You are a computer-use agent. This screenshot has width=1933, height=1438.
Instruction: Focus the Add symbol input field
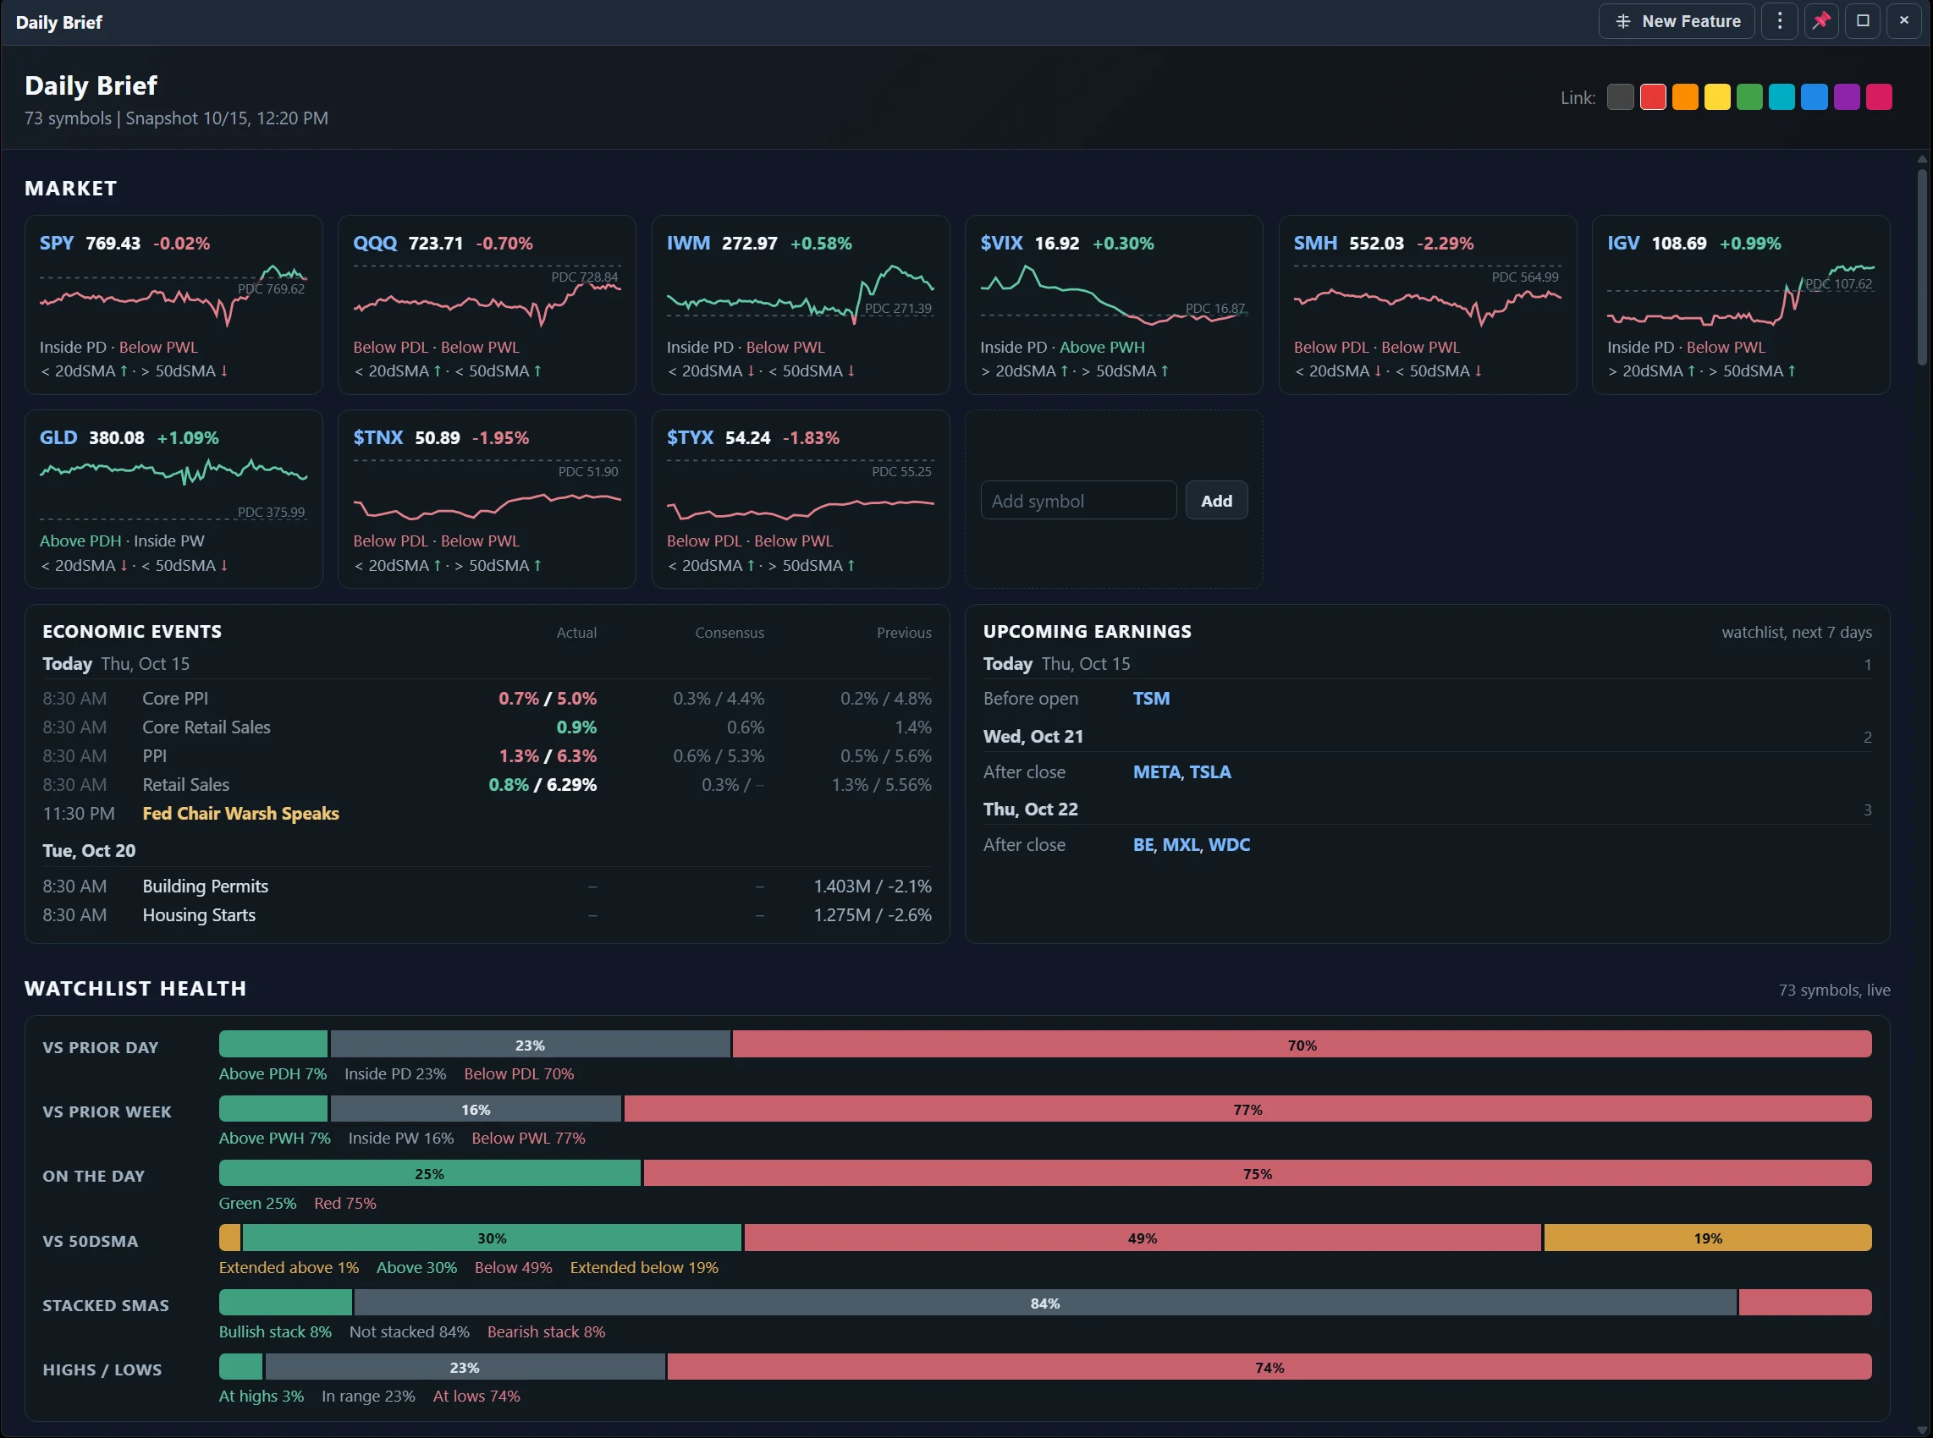(x=1078, y=501)
